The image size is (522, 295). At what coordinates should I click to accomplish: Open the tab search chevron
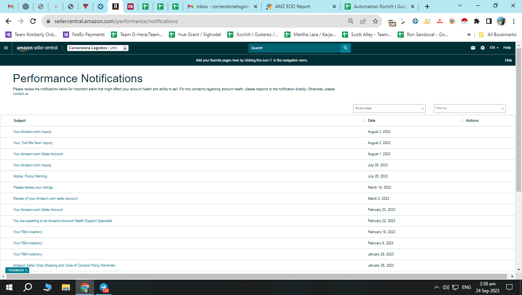tap(461, 6)
